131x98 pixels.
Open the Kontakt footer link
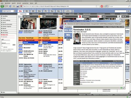(x=89, y=95)
